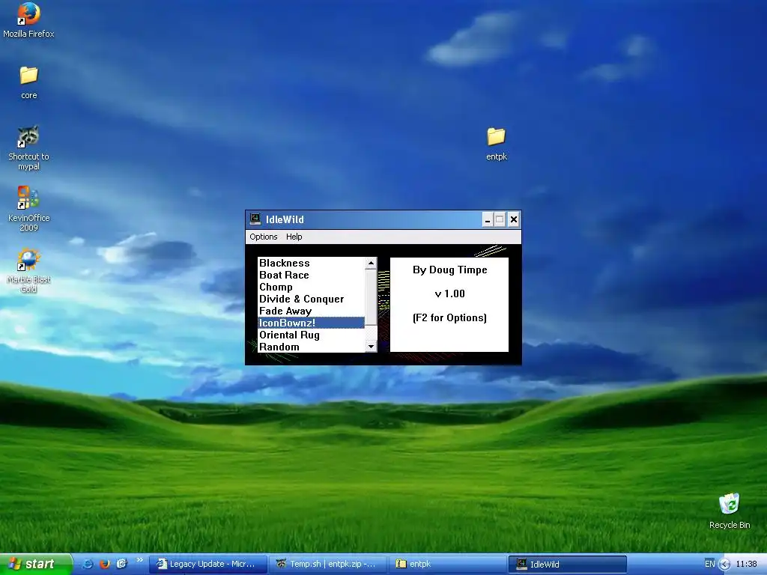Viewport: 767px width, 575px height.
Task: Click IdleWild title bar app icon
Action: click(x=255, y=219)
